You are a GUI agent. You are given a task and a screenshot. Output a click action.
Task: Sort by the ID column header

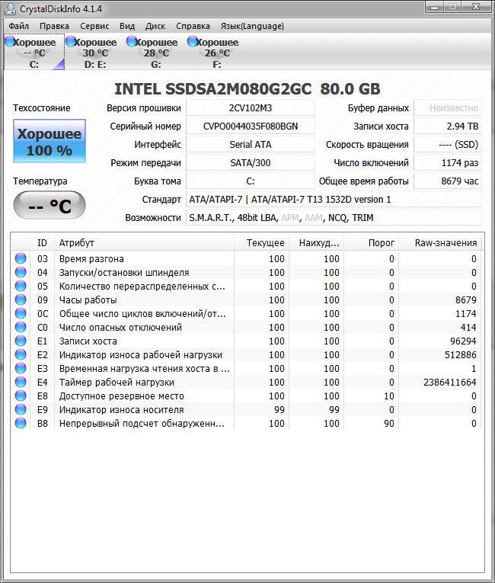click(x=42, y=243)
